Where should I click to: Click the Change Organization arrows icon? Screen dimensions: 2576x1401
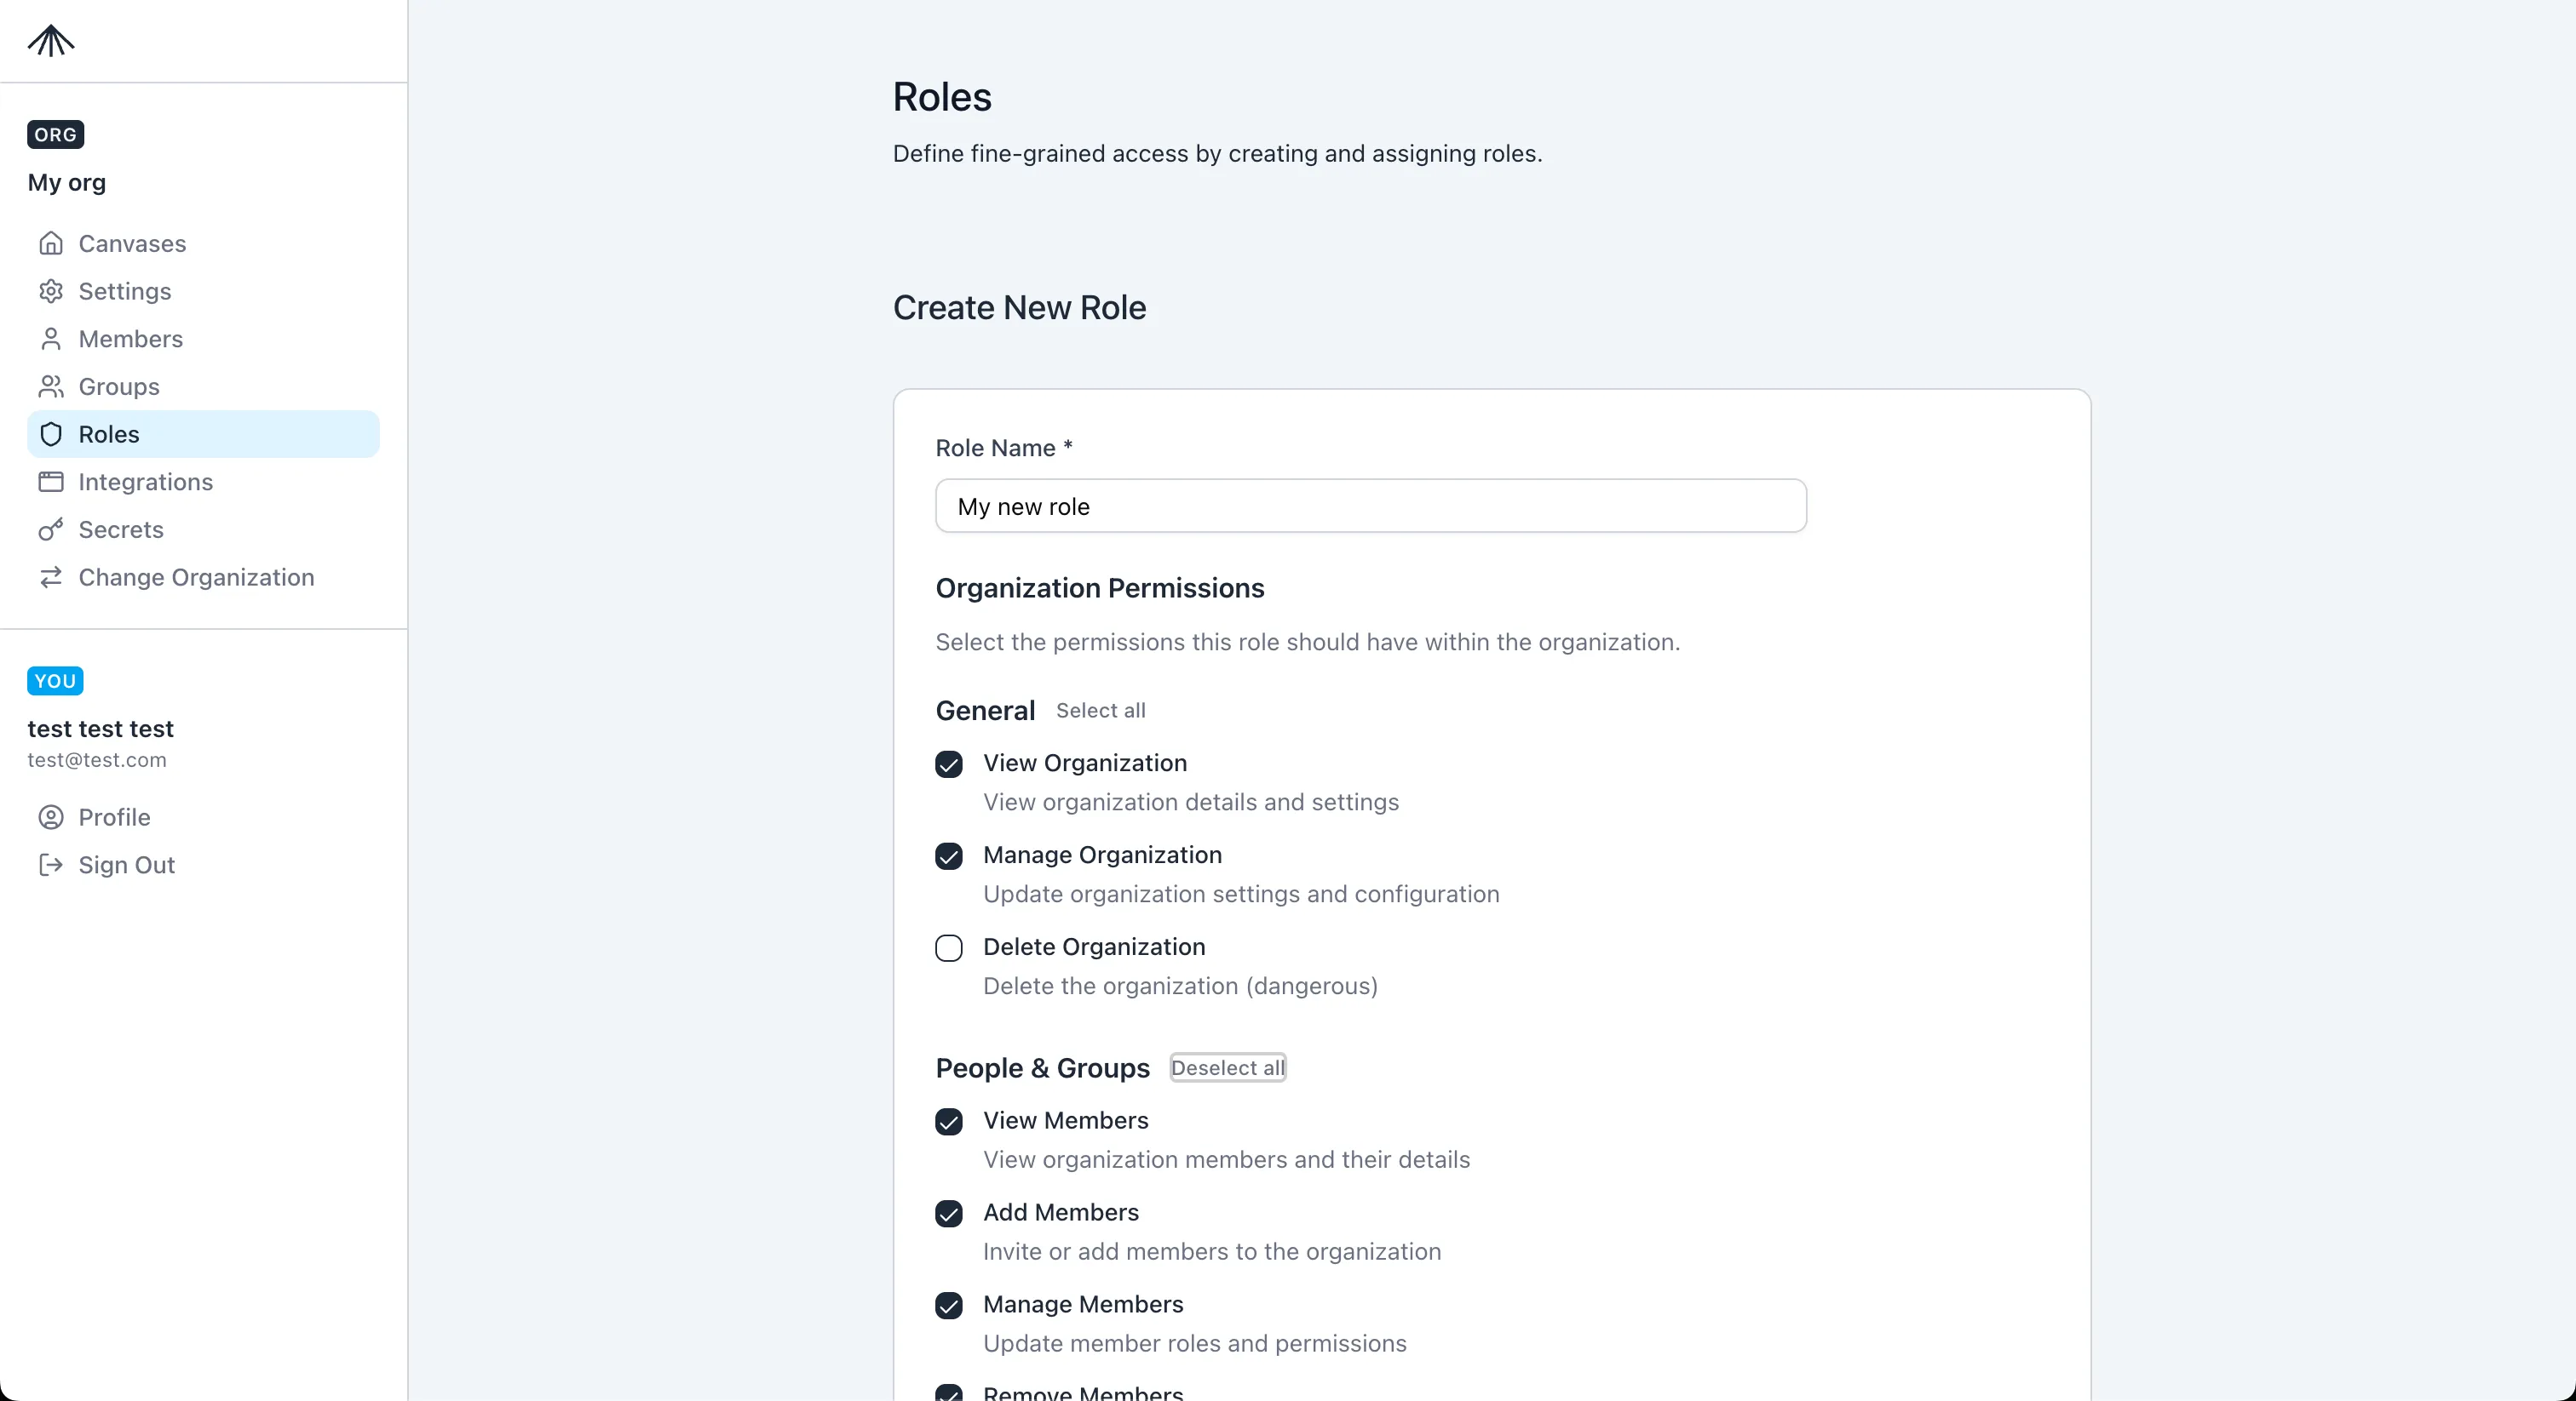pos(52,578)
